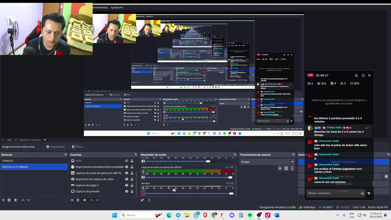
Task: Click settings gear in LIVE chat window
Action: [x=363, y=75]
